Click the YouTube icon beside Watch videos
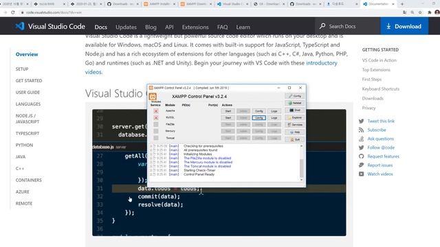 click(362, 174)
